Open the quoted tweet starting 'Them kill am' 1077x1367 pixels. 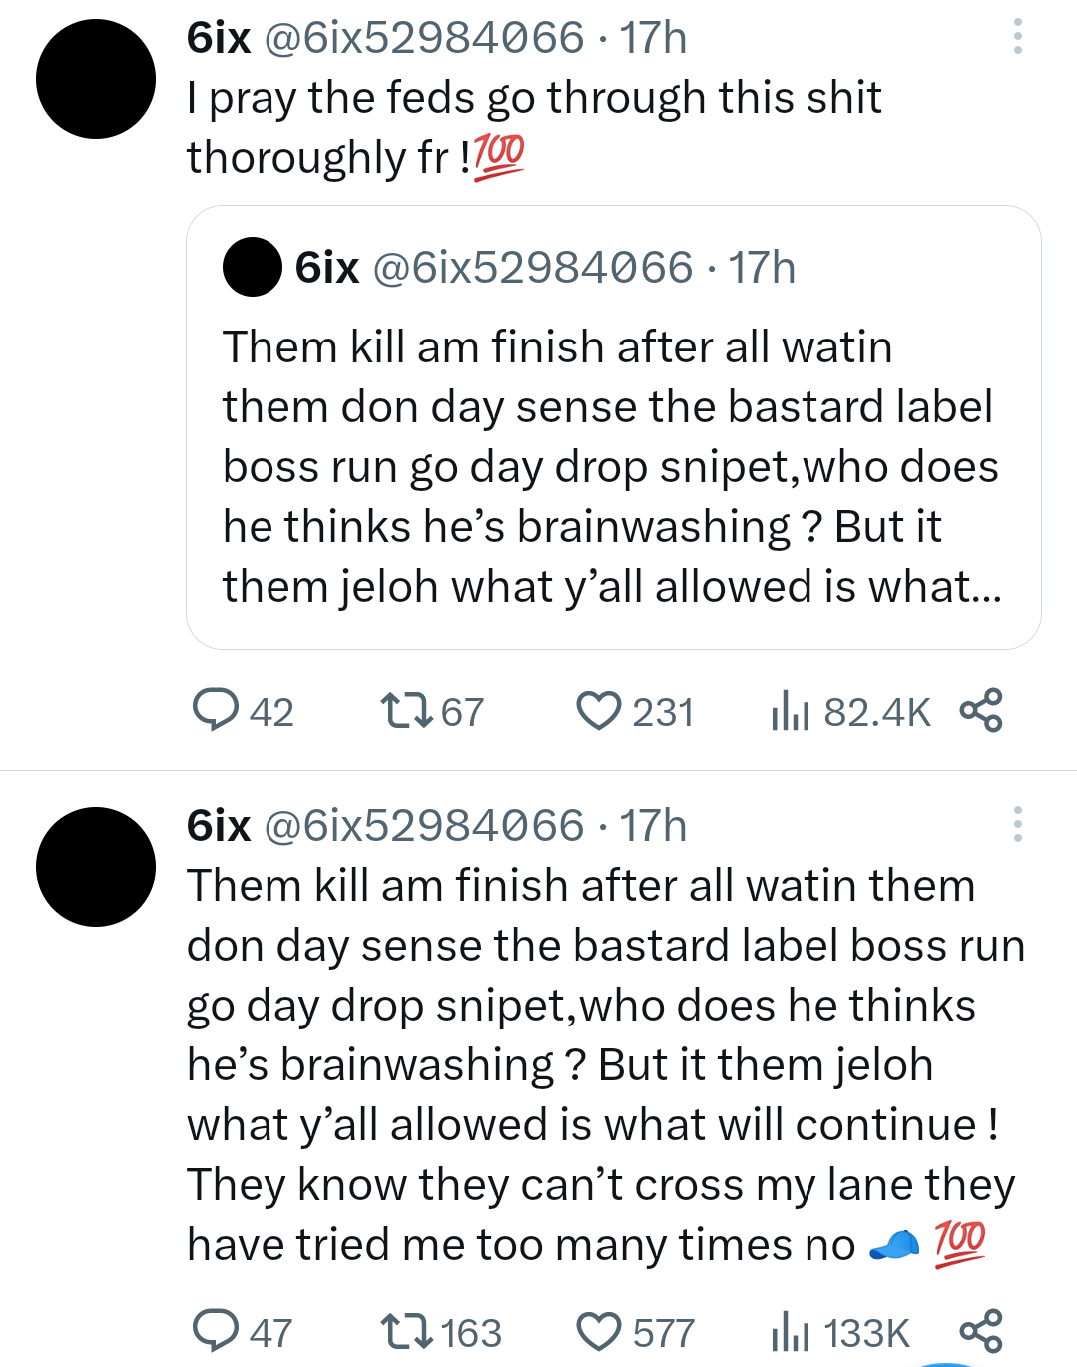tap(611, 466)
